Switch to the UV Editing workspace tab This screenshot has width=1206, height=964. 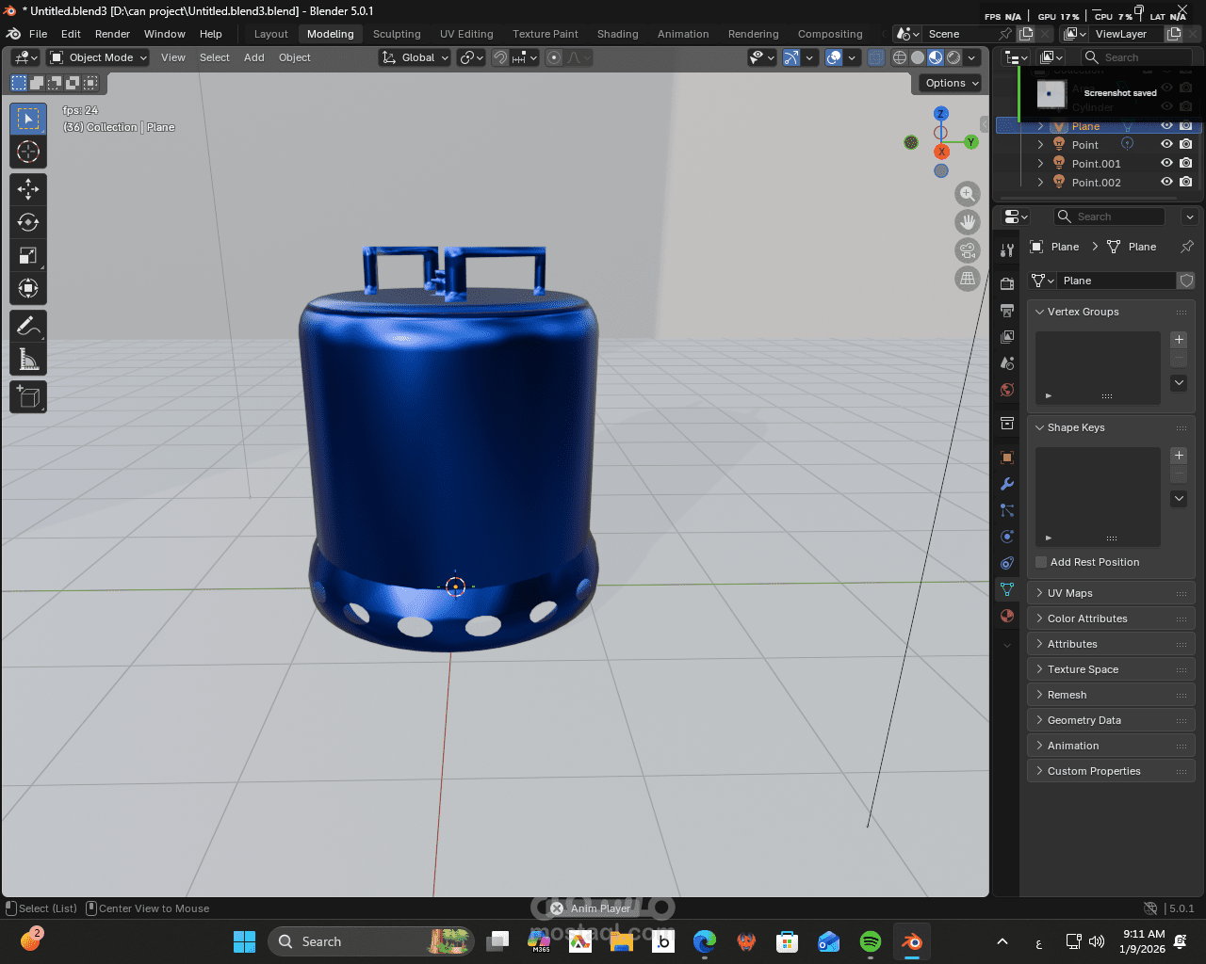[466, 34]
